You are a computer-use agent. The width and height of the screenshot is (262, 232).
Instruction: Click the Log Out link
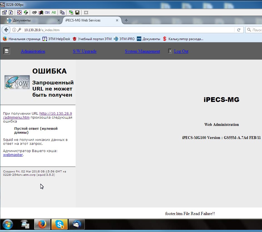click(x=181, y=51)
